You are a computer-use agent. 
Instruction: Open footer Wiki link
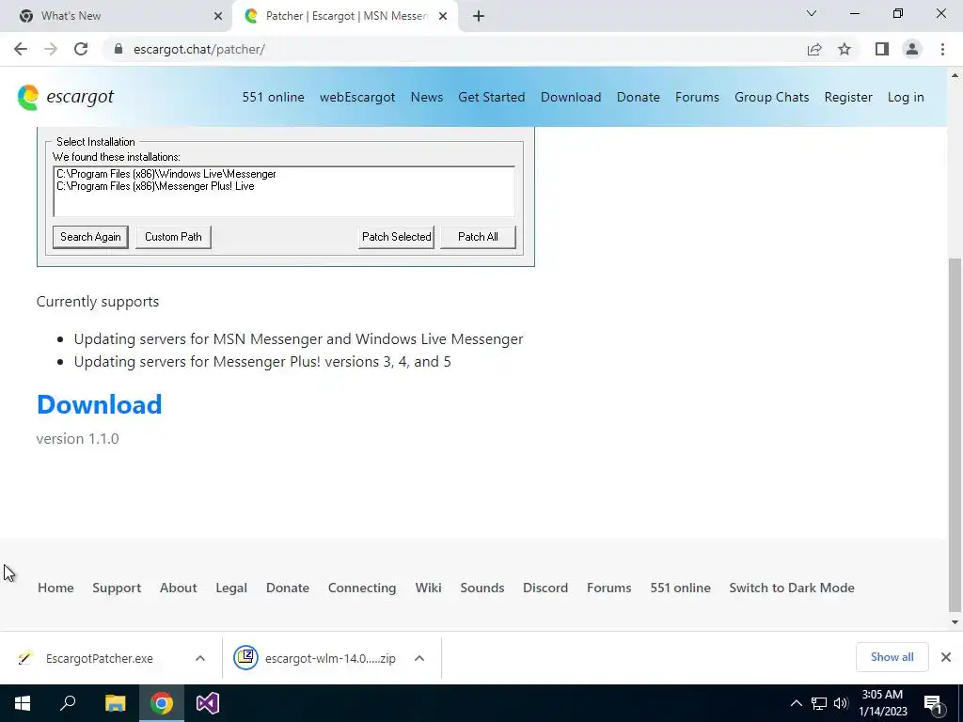[x=428, y=588]
